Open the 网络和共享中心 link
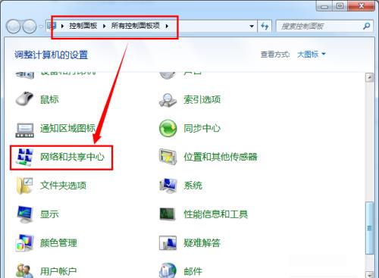The height and width of the screenshot is (278, 379). 72,157
